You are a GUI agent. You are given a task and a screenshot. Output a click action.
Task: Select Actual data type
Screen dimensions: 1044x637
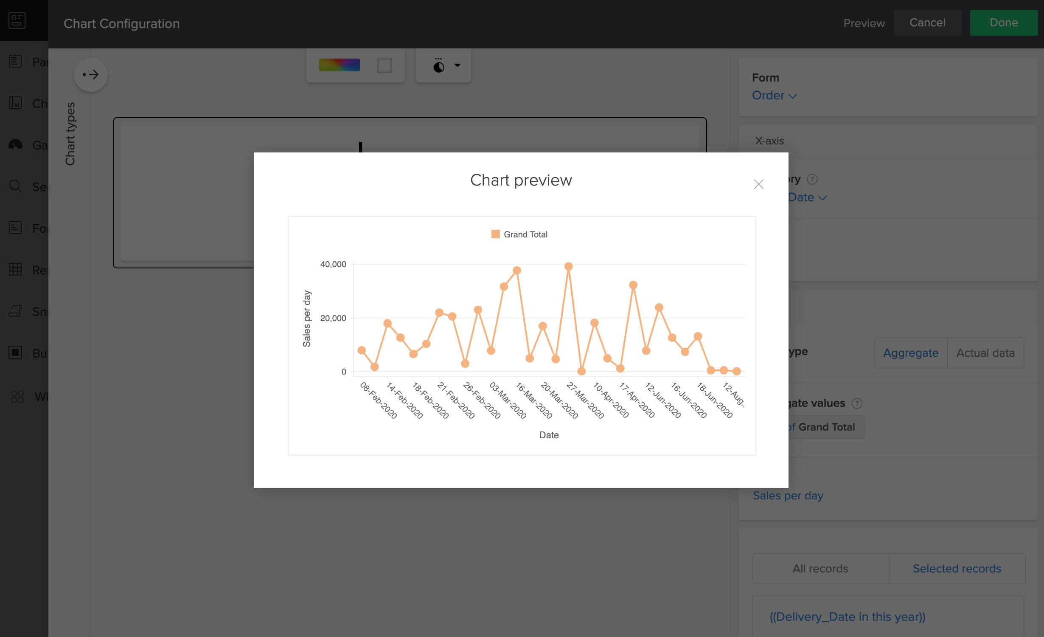pyautogui.click(x=985, y=353)
